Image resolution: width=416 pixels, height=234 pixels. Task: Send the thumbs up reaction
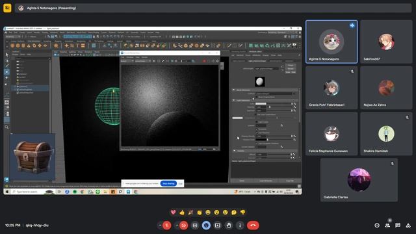pyautogui.click(x=182, y=213)
